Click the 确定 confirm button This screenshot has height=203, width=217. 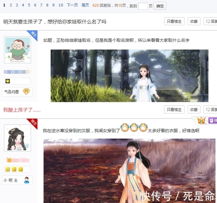pos(160,6)
